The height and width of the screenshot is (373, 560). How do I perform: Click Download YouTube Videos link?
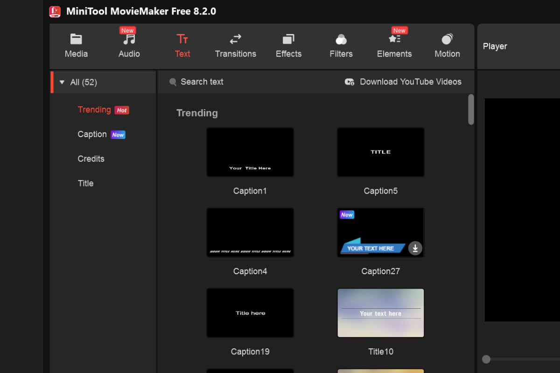coord(411,82)
